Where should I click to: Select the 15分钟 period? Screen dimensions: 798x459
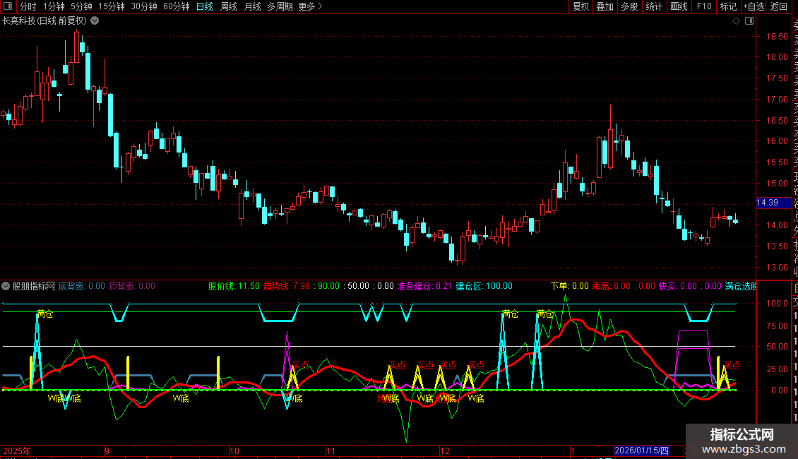point(111,6)
